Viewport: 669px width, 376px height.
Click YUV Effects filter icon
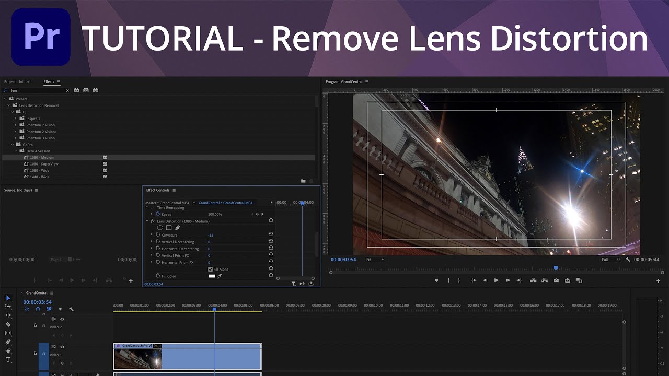pyautogui.click(x=95, y=90)
